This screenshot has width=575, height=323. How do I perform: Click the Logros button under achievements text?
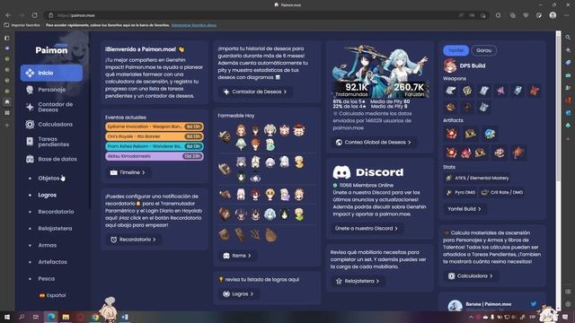(x=238, y=293)
